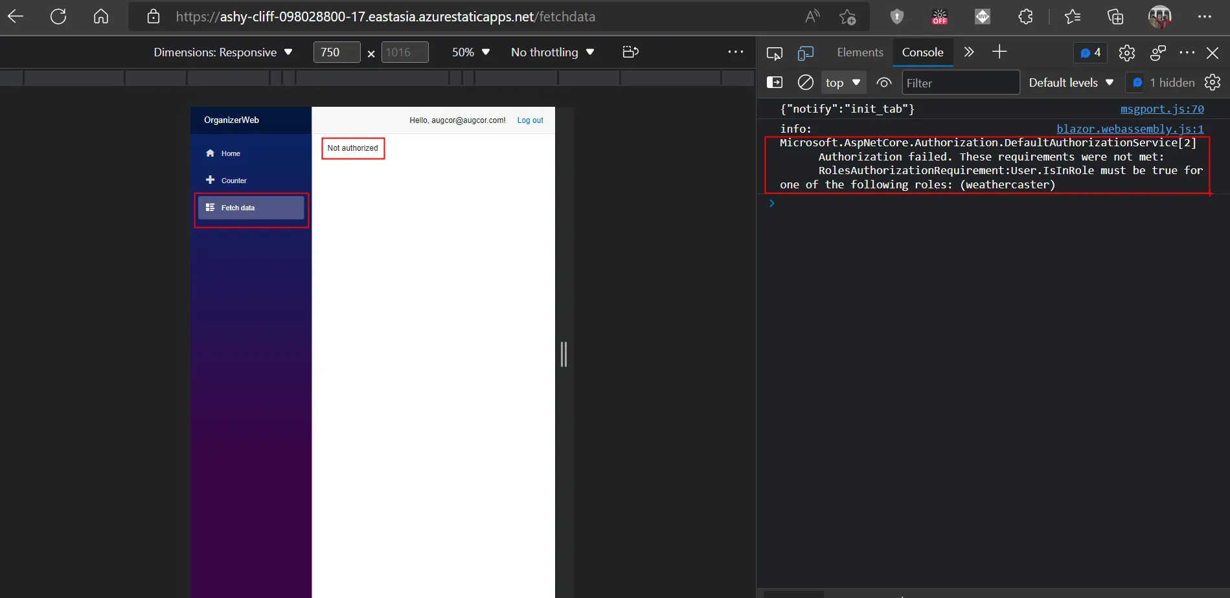Open the browser extensions puzzle icon
The width and height of the screenshot is (1230, 598).
1025,17
